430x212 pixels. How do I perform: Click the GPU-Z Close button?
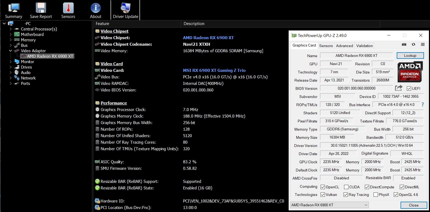point(413,205)
